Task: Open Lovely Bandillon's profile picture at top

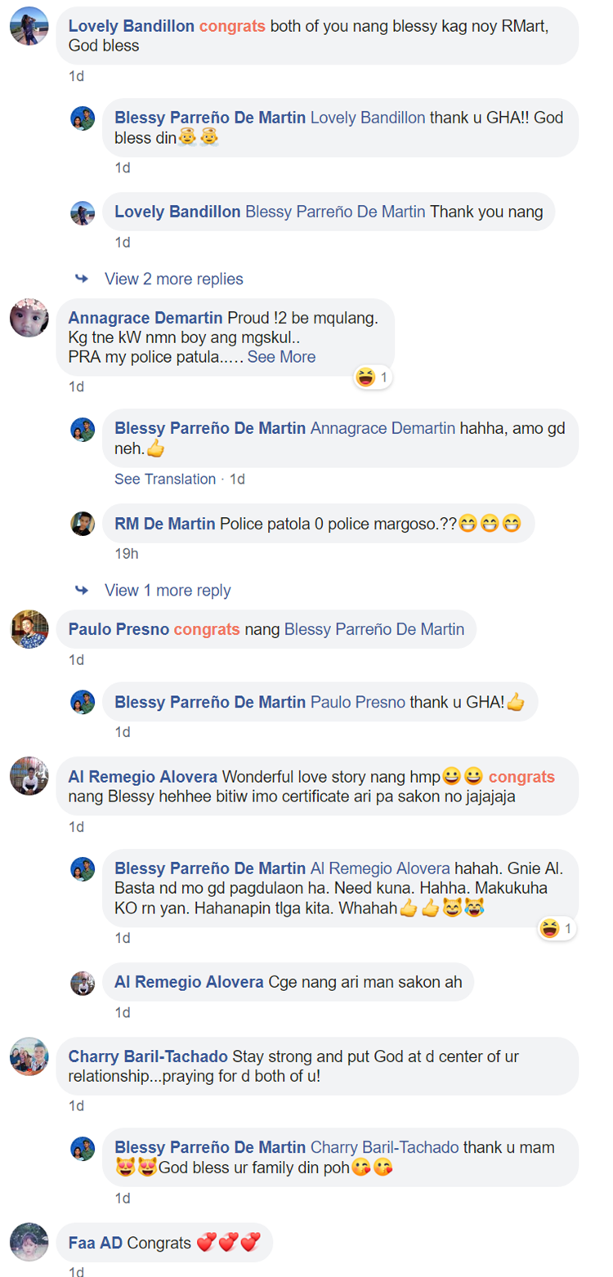Action: 29,27
